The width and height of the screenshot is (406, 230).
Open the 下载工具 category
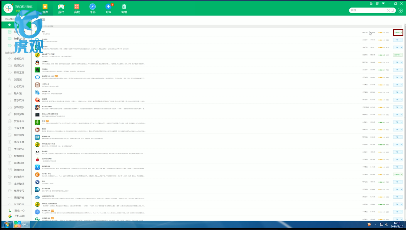pos(19,128)
